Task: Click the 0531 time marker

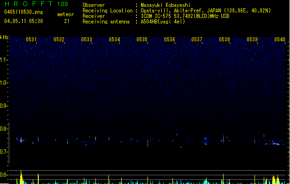Action: click(x=31, y=40)
